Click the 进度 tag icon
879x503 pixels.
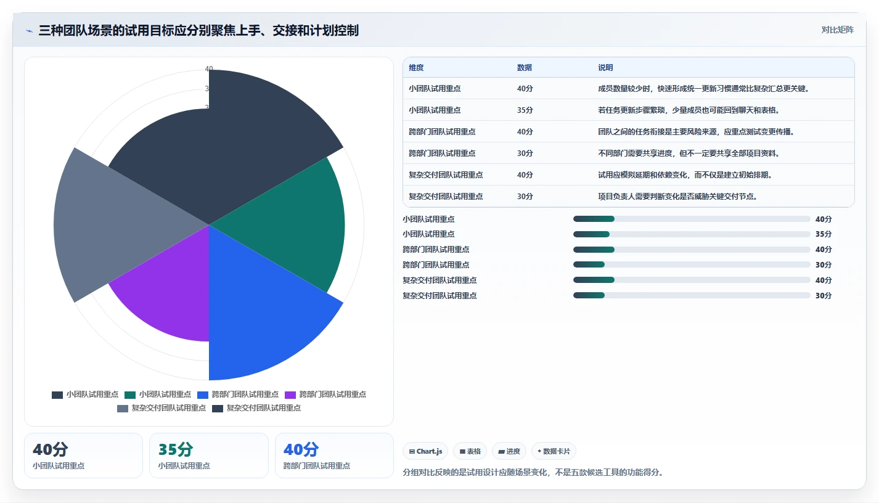click(x=501, y=452)
